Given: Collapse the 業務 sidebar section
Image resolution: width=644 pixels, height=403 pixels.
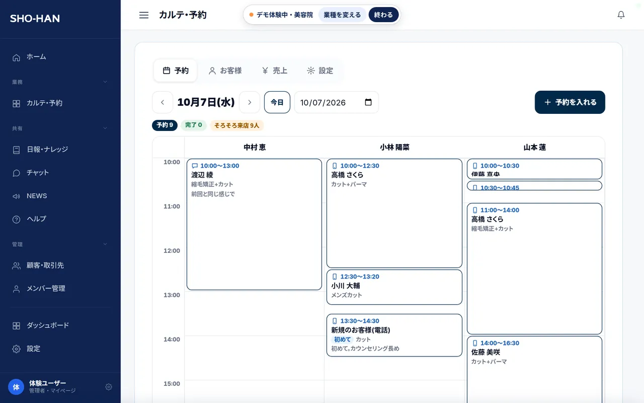Looking at the screenshot, I should [x=60, y=82].
